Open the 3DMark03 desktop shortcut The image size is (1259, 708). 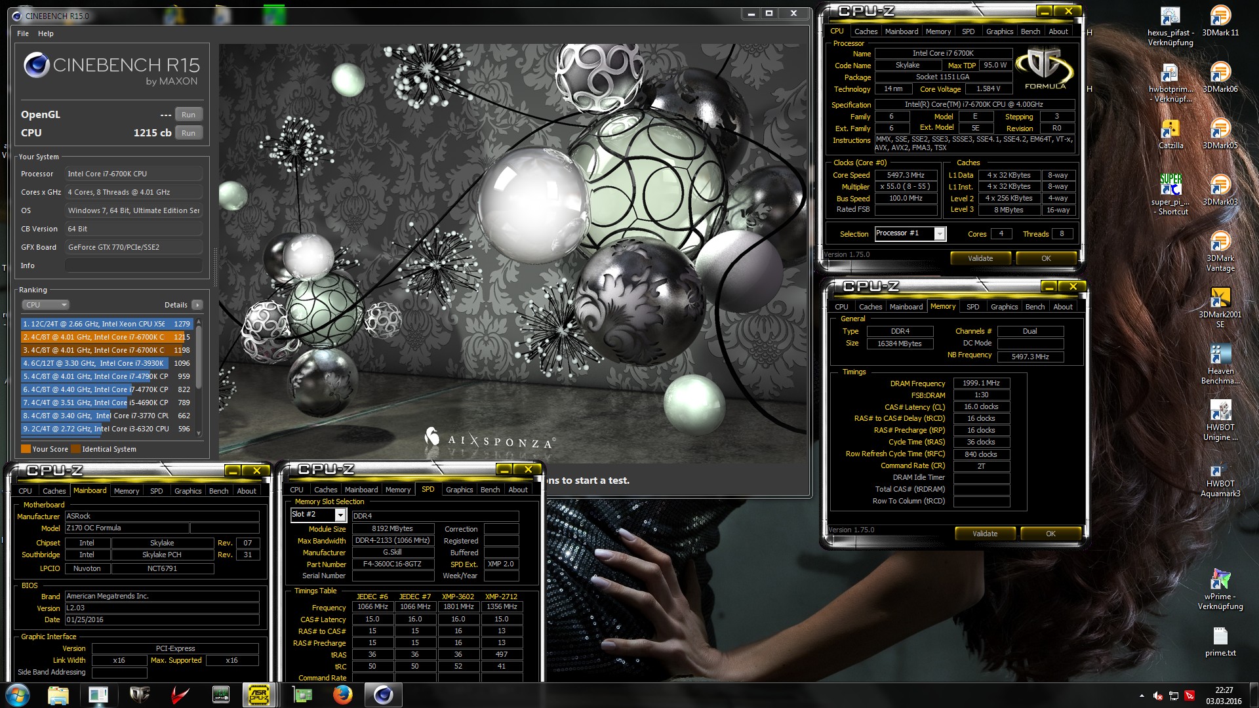point(1220,190)
